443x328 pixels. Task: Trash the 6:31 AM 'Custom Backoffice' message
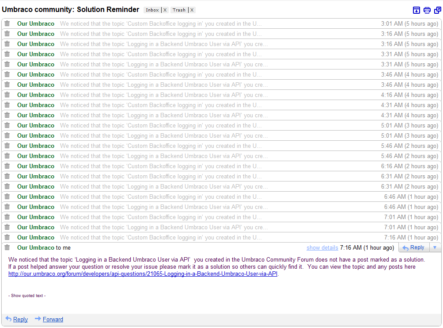click(x=7, y=177)
